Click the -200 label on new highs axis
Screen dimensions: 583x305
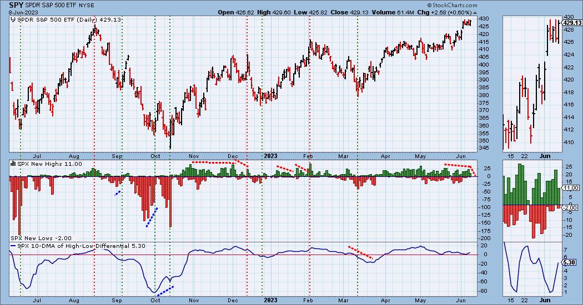click(485, 238)
